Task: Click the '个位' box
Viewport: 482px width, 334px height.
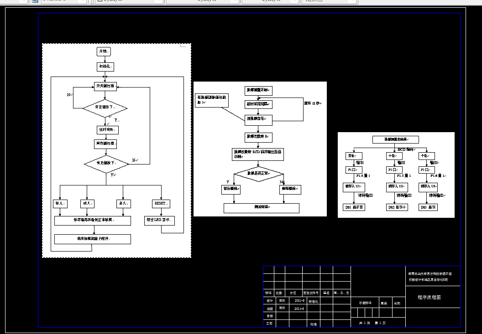Action: (427, 156)
